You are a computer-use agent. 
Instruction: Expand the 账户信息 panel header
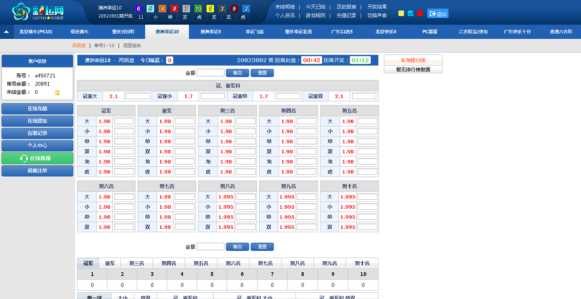tap(37, 61)
